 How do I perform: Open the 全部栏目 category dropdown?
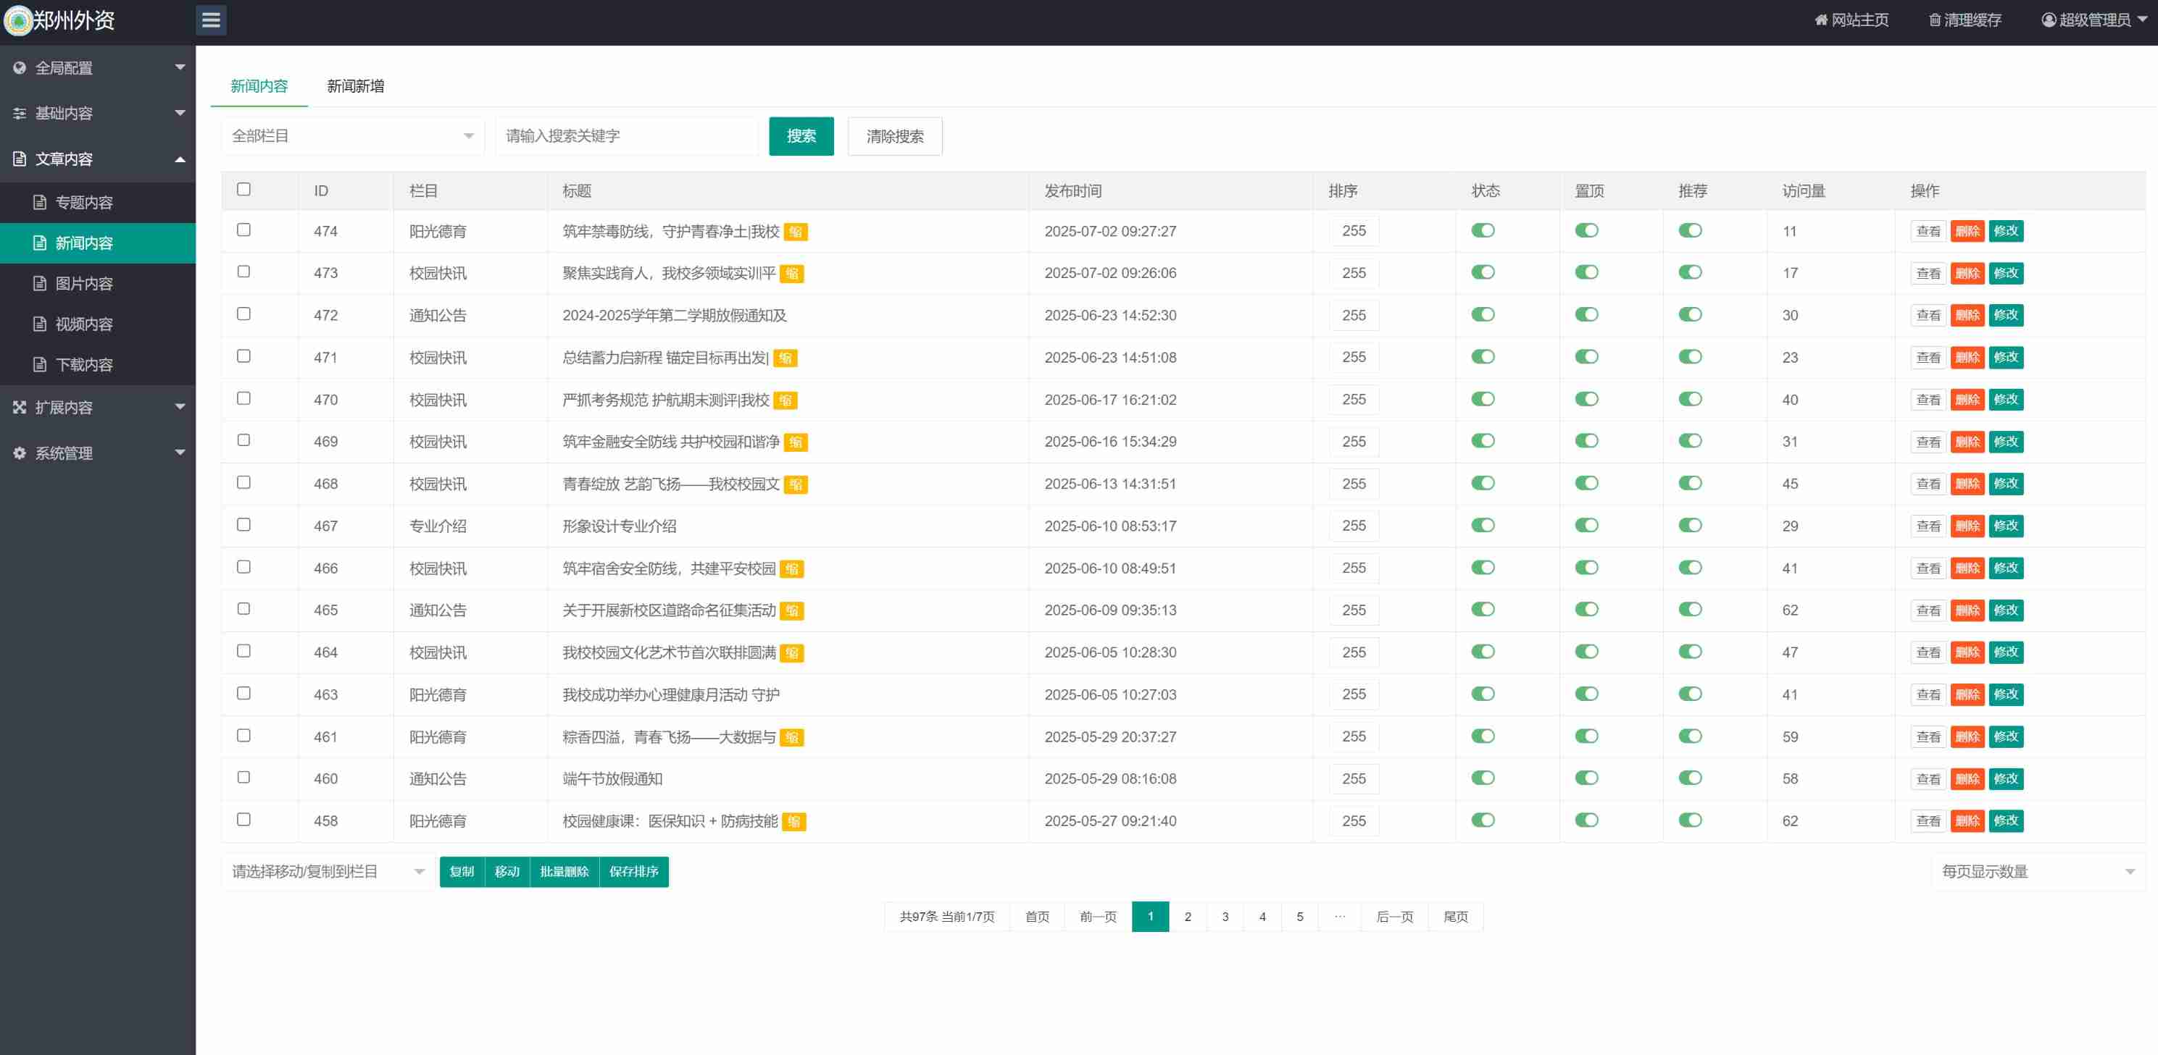coord(352,136)
